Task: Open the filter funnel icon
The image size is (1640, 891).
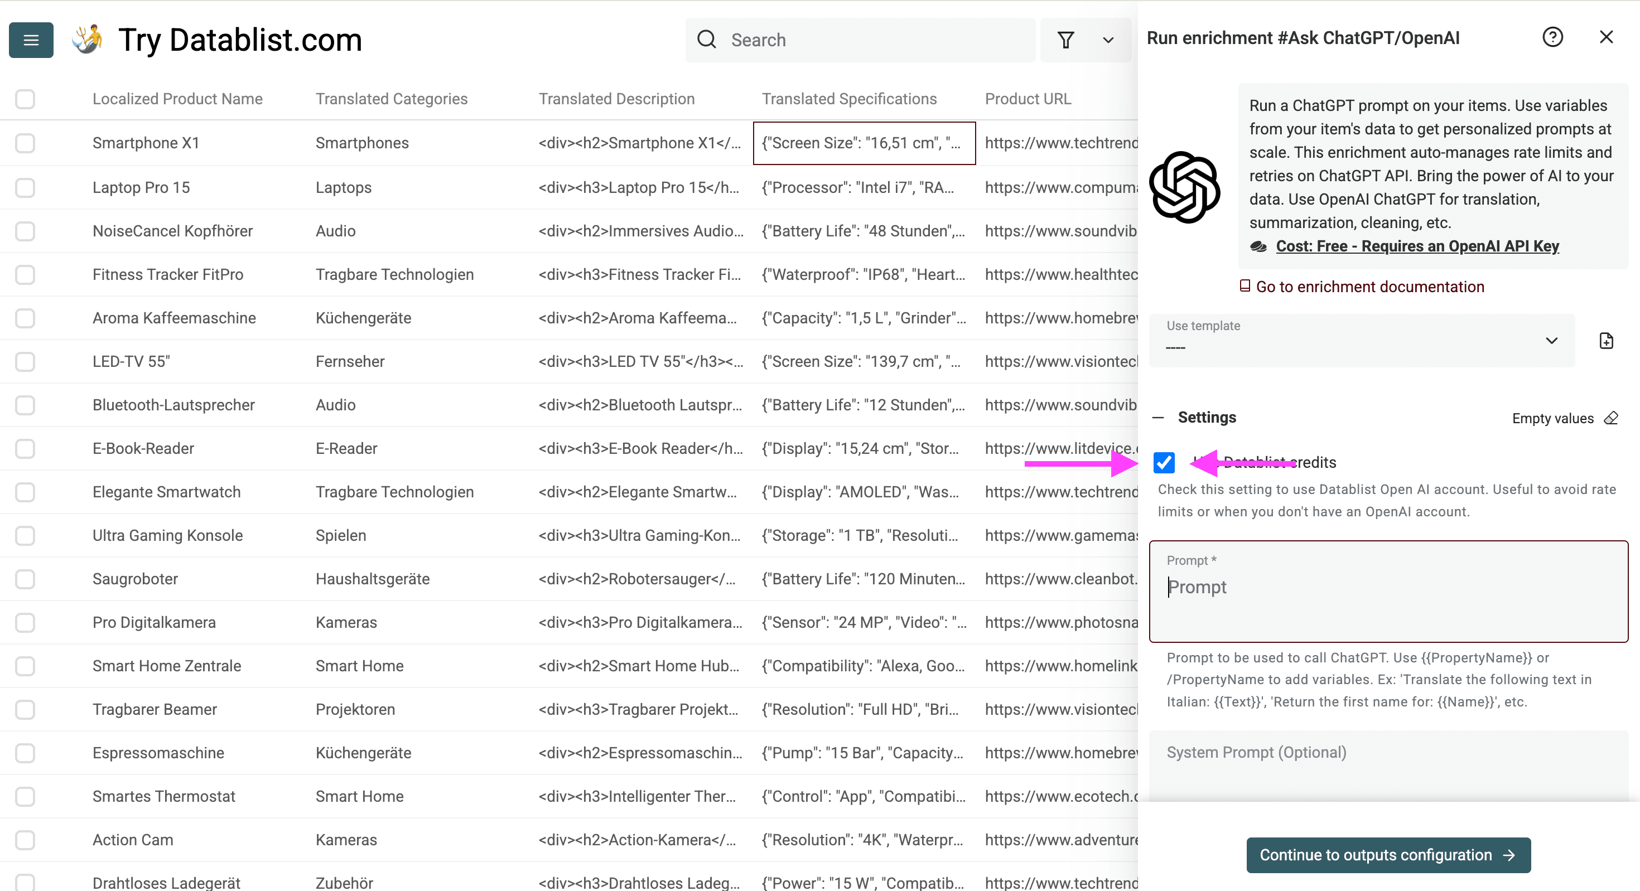Action: [x=1067, y=40]
